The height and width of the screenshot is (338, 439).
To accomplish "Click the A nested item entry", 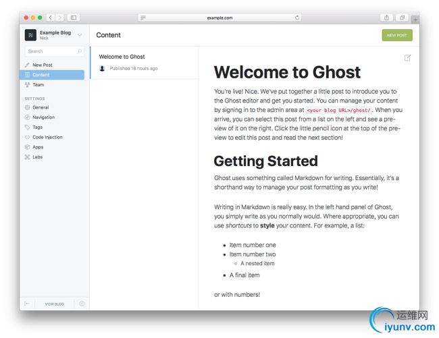I will [257, 263].
